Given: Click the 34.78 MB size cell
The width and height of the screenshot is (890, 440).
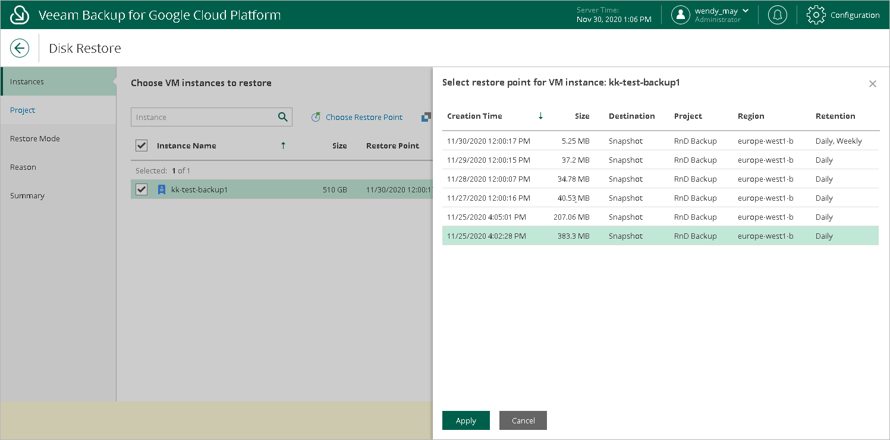Looking at the screenshot, I should click(573, 179).
